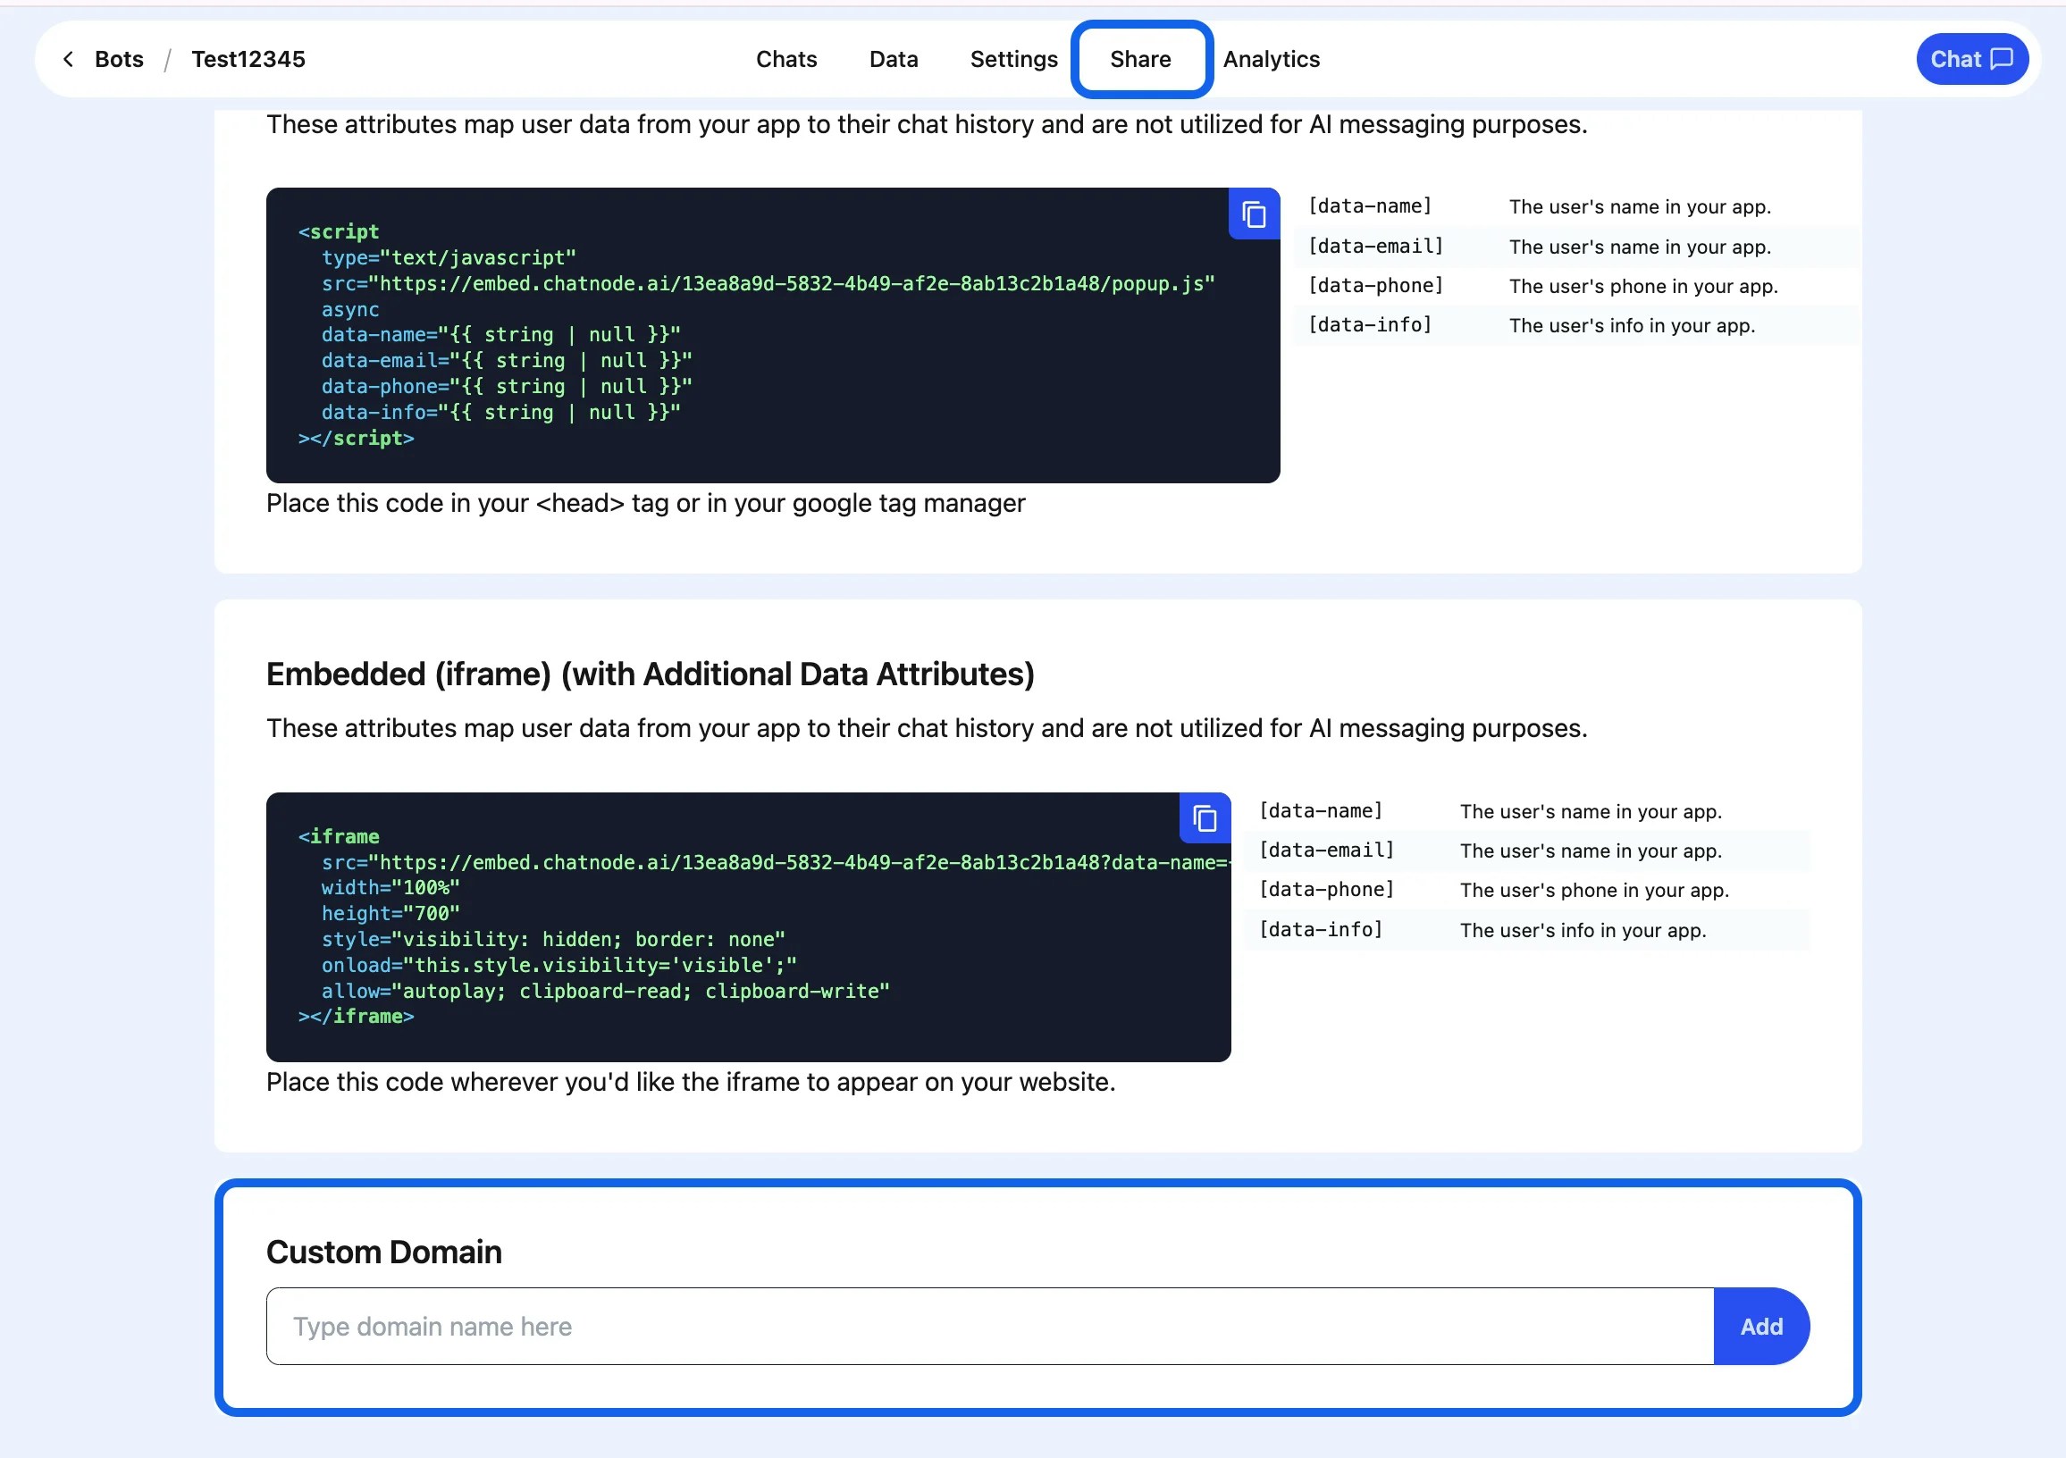Click the Custom Domain heading
The image size is (2066, 1458).
[x=384, y=1251]
